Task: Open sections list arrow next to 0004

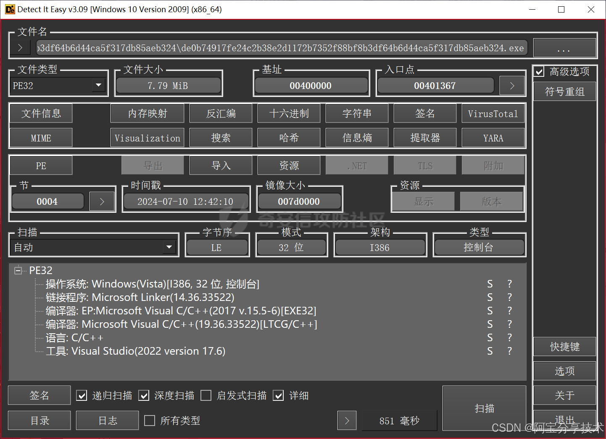Action: [102, 201]
